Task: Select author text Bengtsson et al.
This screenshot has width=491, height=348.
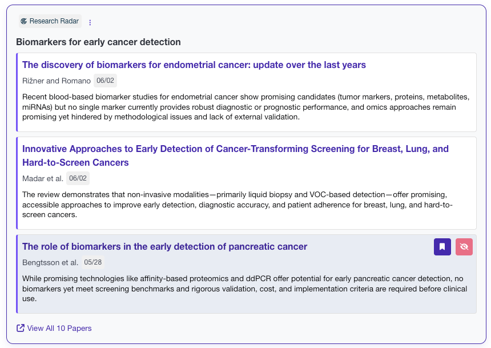Action: [x=50, y=262]
